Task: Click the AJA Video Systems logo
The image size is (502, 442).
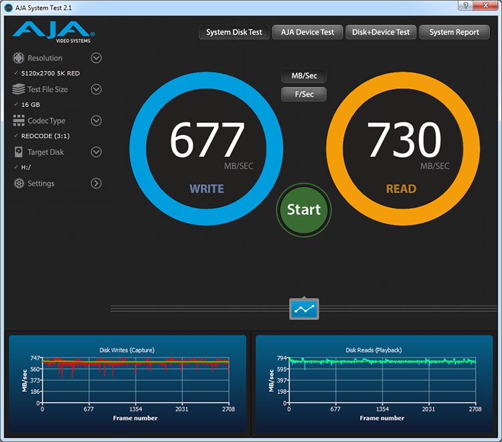Action: 54,32
